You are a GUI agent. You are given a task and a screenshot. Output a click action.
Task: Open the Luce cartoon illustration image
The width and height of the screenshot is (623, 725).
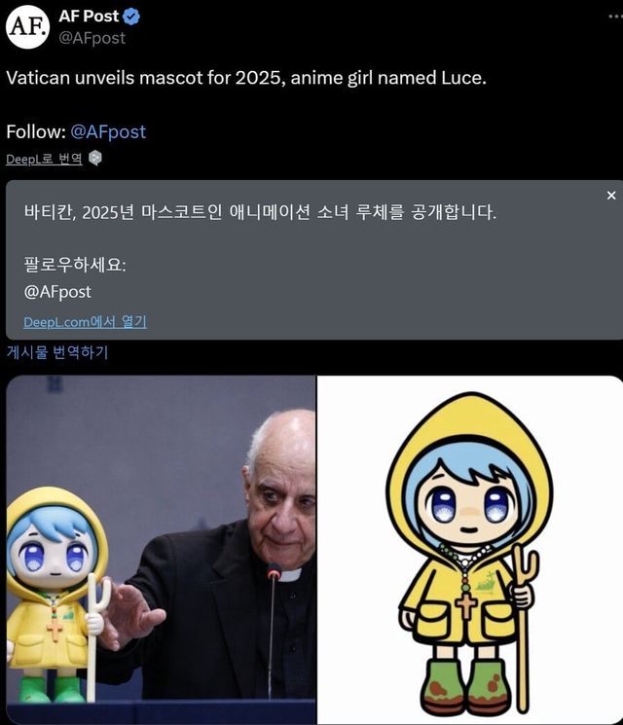470,550
